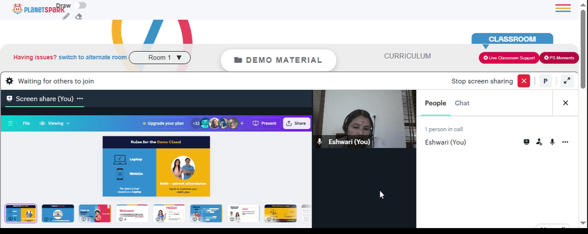Open call settings gear icon
The height and width of the screenshot is (234, 588).
(x=9, y=81)
